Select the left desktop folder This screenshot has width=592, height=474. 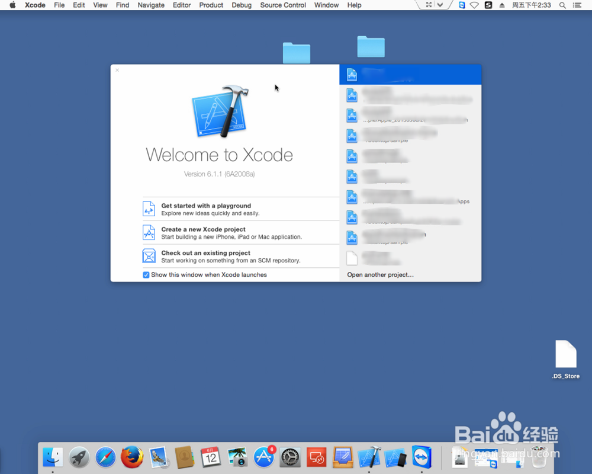coord(297,53)
